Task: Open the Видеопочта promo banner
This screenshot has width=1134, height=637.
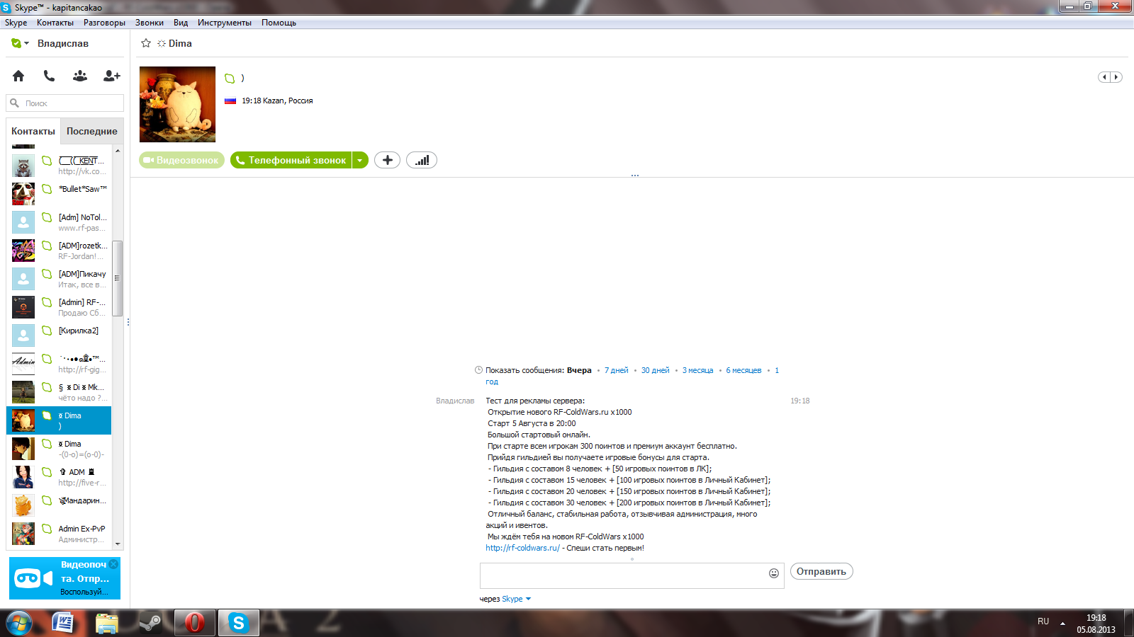Action: [x=64, y=578]
